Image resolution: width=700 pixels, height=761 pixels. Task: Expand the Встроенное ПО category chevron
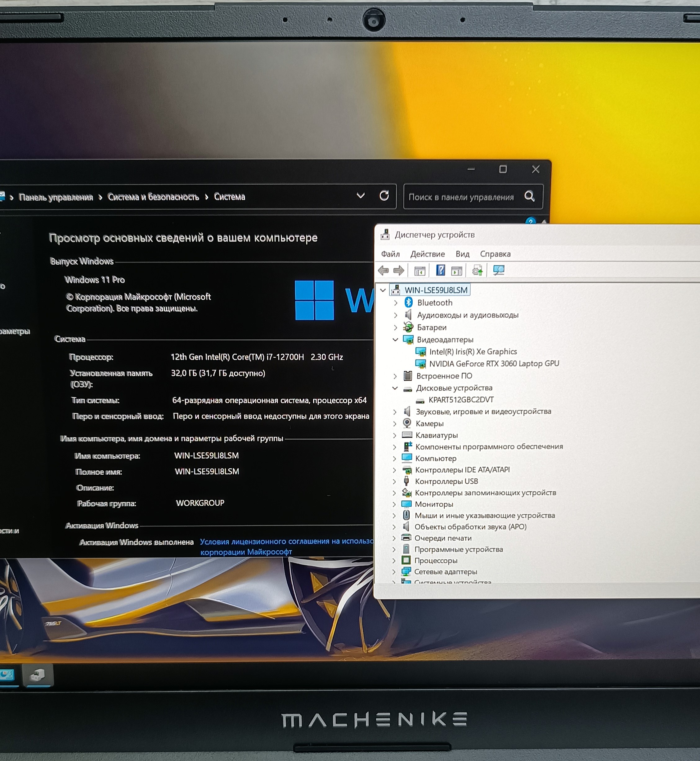(x=395, y=376)
